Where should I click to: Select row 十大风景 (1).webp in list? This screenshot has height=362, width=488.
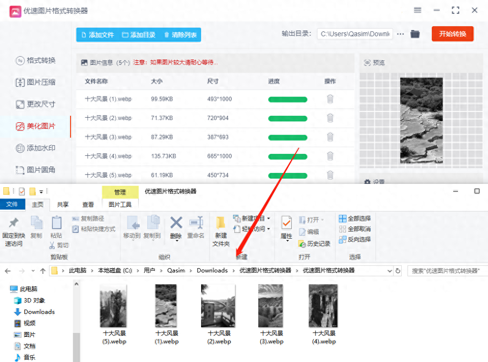coord(215,99)
